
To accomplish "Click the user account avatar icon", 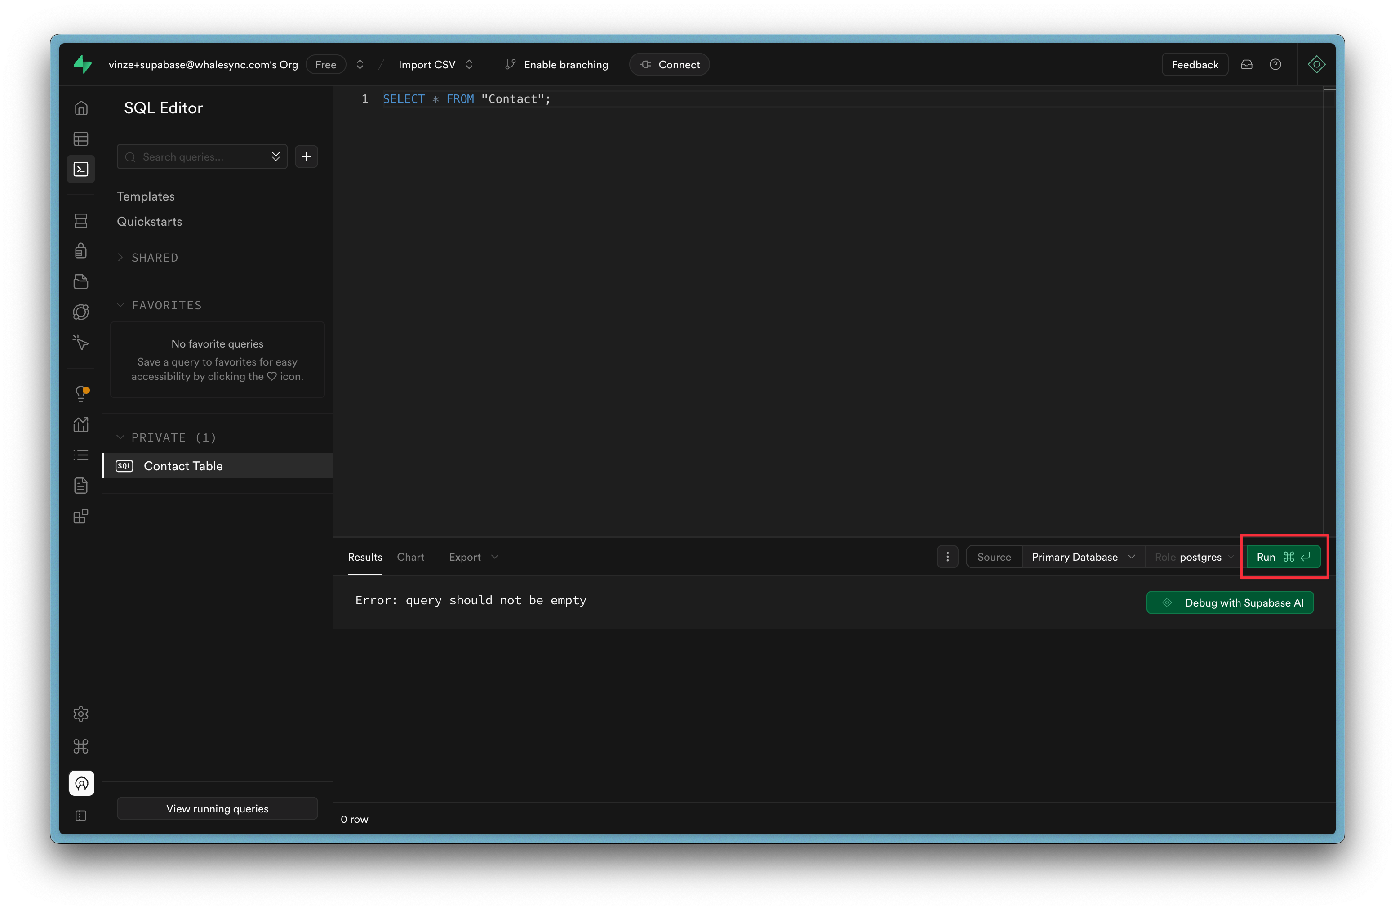I will [x=81, y=783].
